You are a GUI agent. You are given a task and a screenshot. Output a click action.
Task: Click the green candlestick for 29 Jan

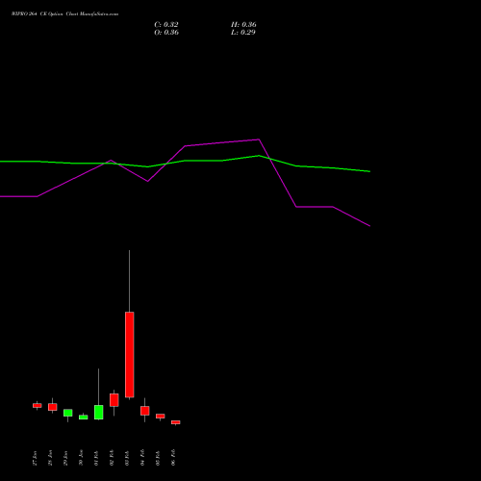[68, 413]
